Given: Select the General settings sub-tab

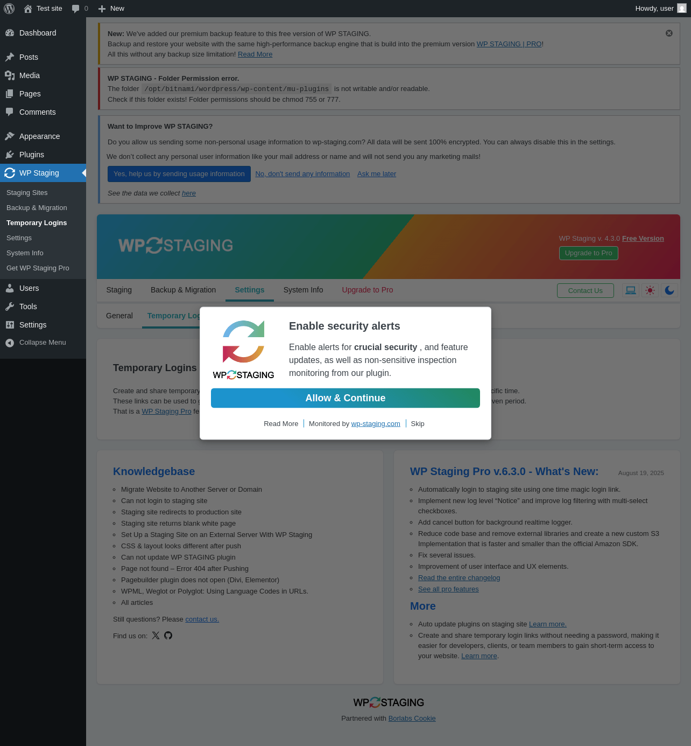Looking at the screenshot, I should click(x=119, y=316).
